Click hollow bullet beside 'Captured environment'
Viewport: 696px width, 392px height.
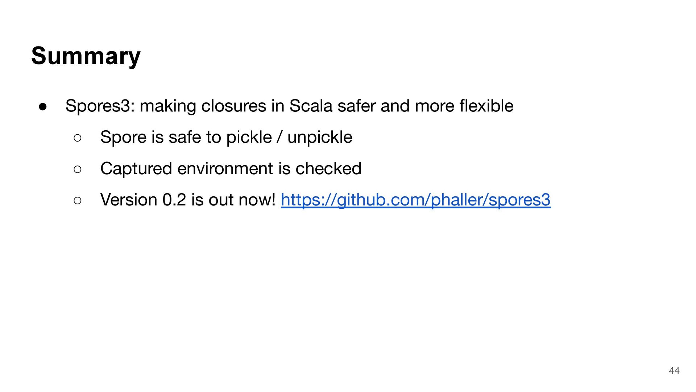click(x=78, y=169)
